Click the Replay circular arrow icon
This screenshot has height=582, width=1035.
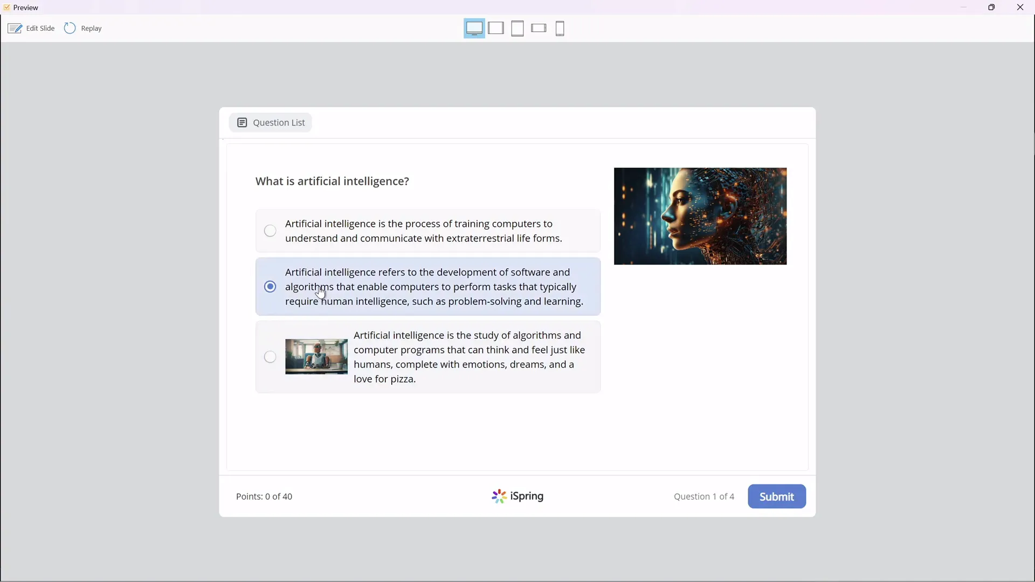pyautogui.click(x=69, y=28)
